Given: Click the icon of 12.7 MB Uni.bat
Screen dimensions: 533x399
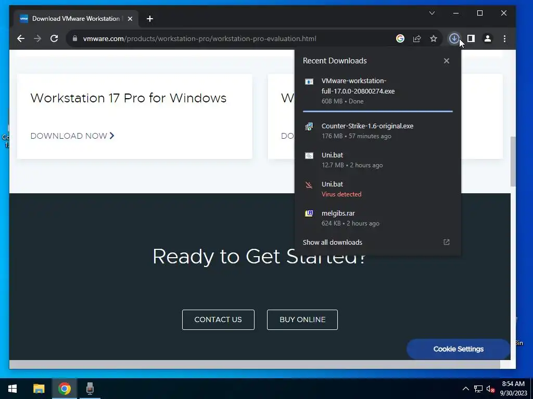Looking at the screenshot, I should (309, 156).
